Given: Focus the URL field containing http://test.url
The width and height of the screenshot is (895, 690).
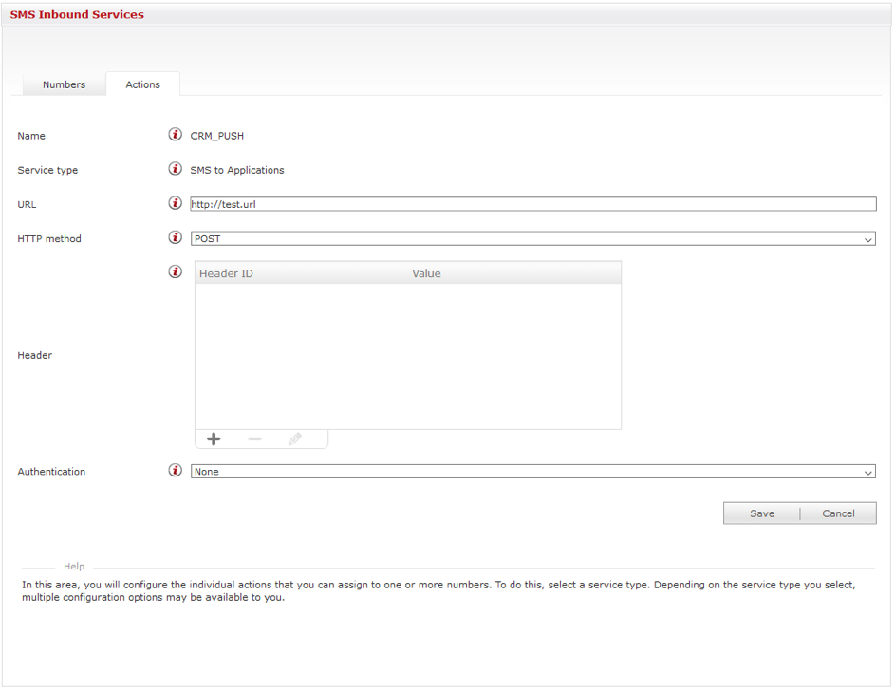Looking at the screenshot, I should (x=532, y=204).
